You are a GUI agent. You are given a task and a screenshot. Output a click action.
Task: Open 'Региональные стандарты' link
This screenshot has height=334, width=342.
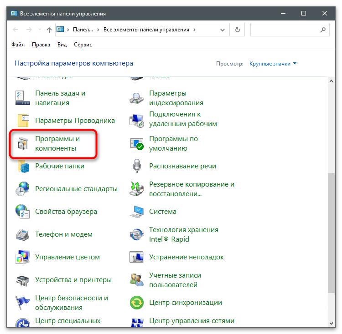76,189
